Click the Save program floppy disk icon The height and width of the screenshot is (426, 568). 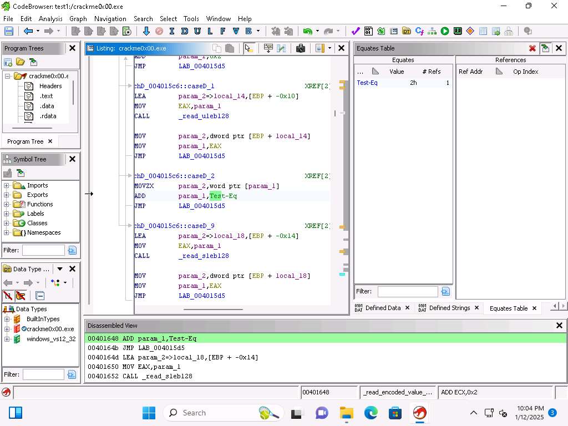point(9,31)
